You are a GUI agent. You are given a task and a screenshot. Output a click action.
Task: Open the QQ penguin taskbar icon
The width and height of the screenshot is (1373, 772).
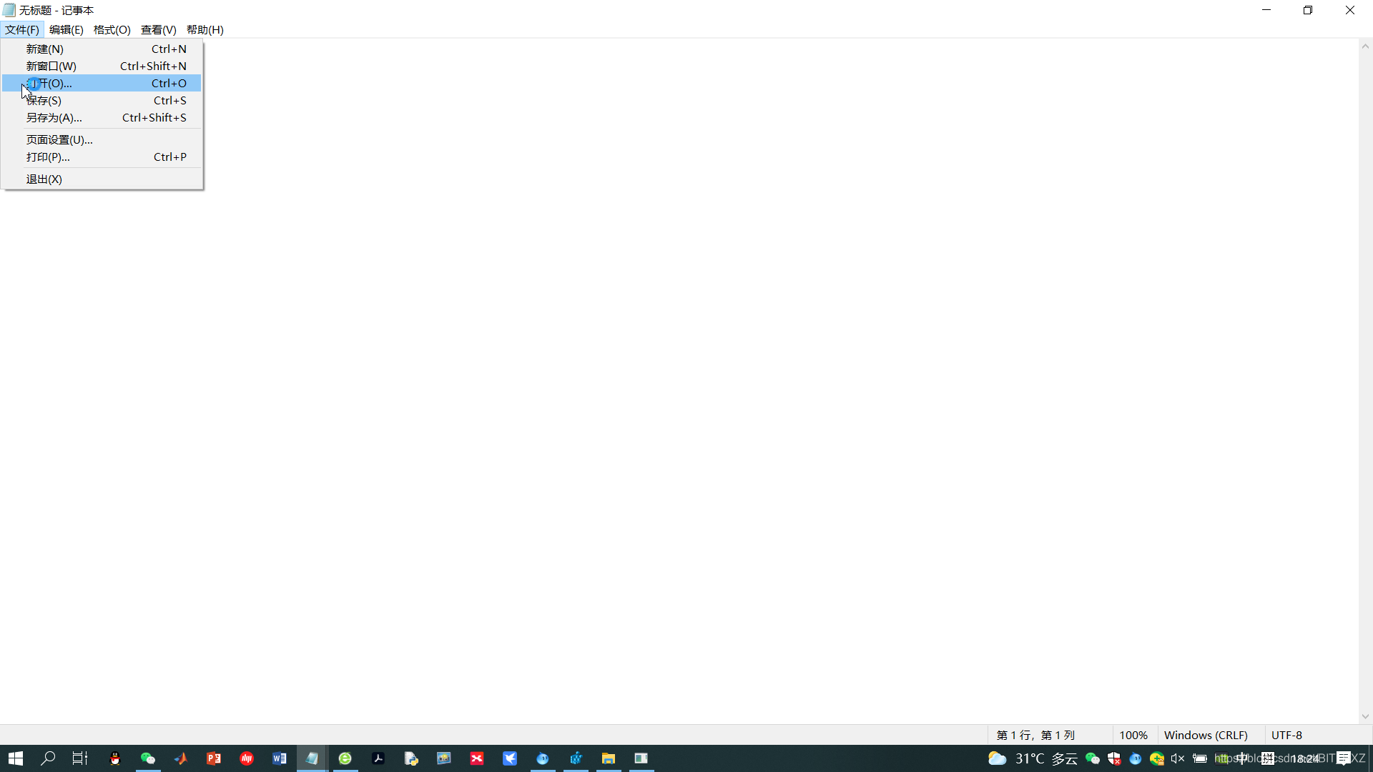pyautogui.click(x=114, y=758)
